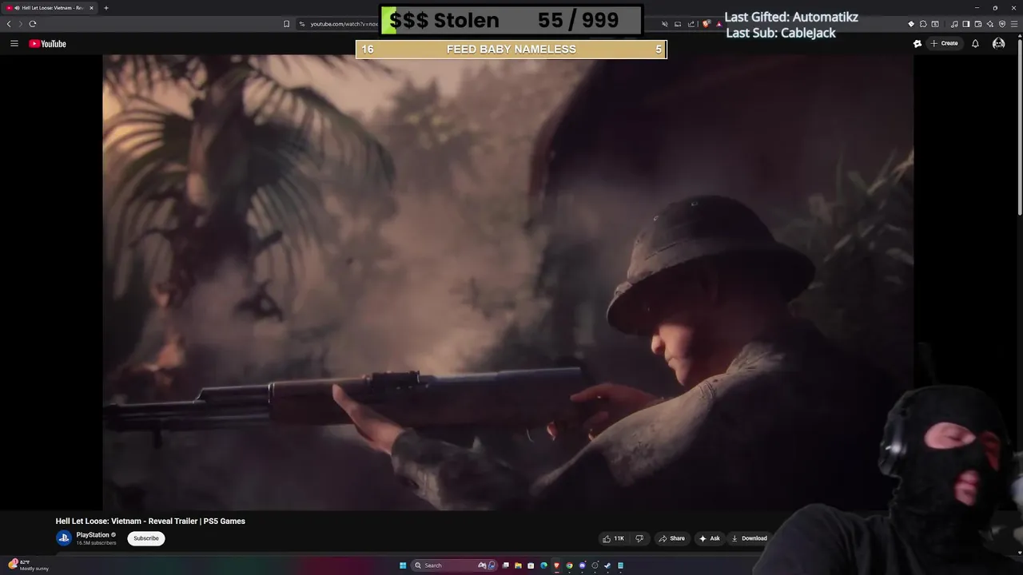Open the music note playlist icon in toolbar
This screenshot has width=1023, height=575.
pyautogui.click(x=954, y=24)
